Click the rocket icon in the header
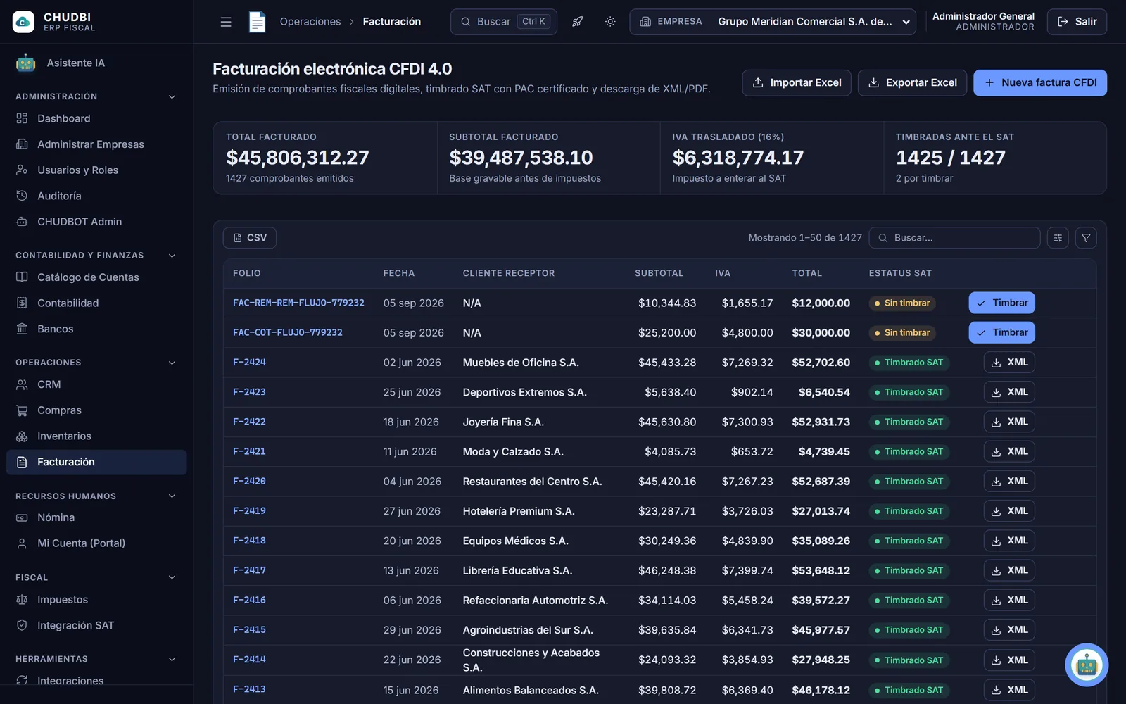The width and height of the screenshot is (1126, 704). pyautogui.click(x=577, y=22)
